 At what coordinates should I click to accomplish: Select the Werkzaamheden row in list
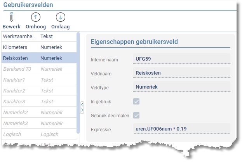38,36
